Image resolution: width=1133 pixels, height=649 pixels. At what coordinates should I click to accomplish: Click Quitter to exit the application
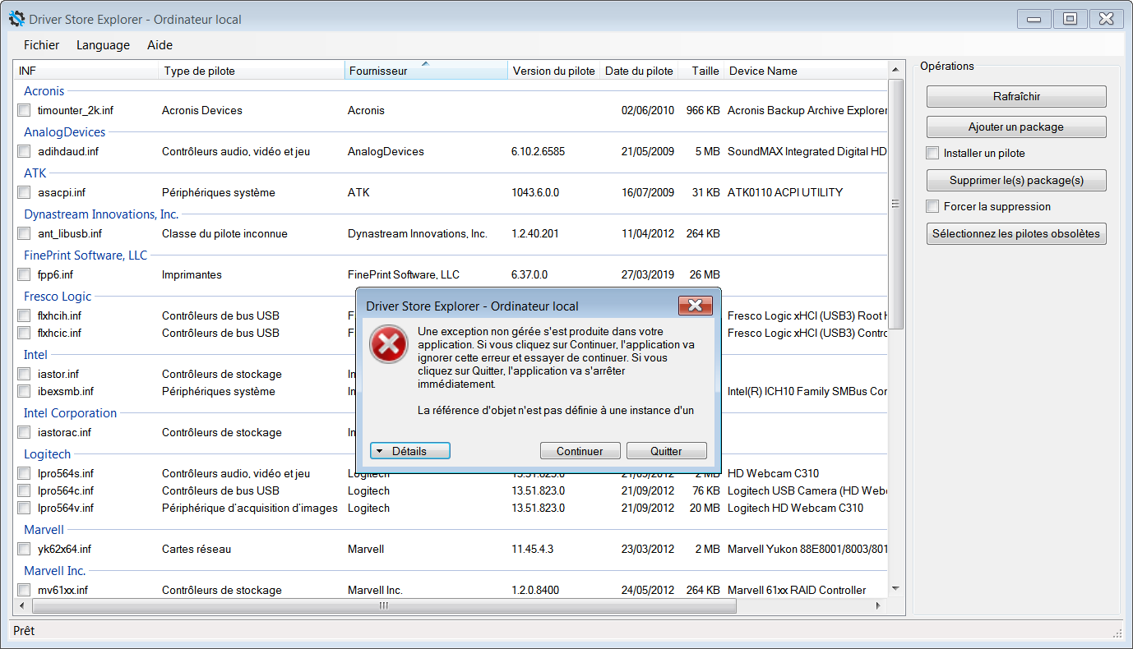666,450
